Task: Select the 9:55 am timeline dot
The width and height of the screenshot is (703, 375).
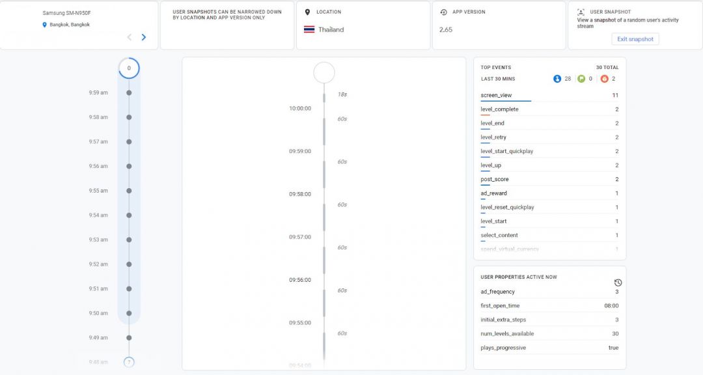Action: click(129, 190)
